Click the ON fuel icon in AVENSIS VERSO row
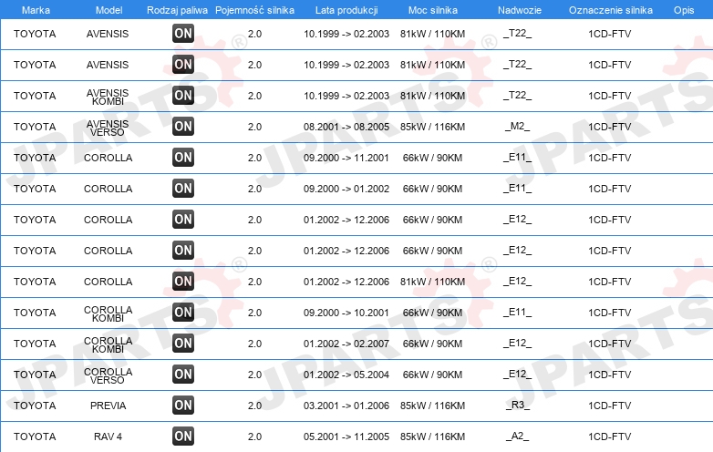The image size is (713, 452). point(183,127)
